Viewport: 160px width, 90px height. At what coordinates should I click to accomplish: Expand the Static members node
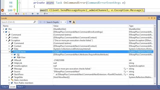coord(9,80)
